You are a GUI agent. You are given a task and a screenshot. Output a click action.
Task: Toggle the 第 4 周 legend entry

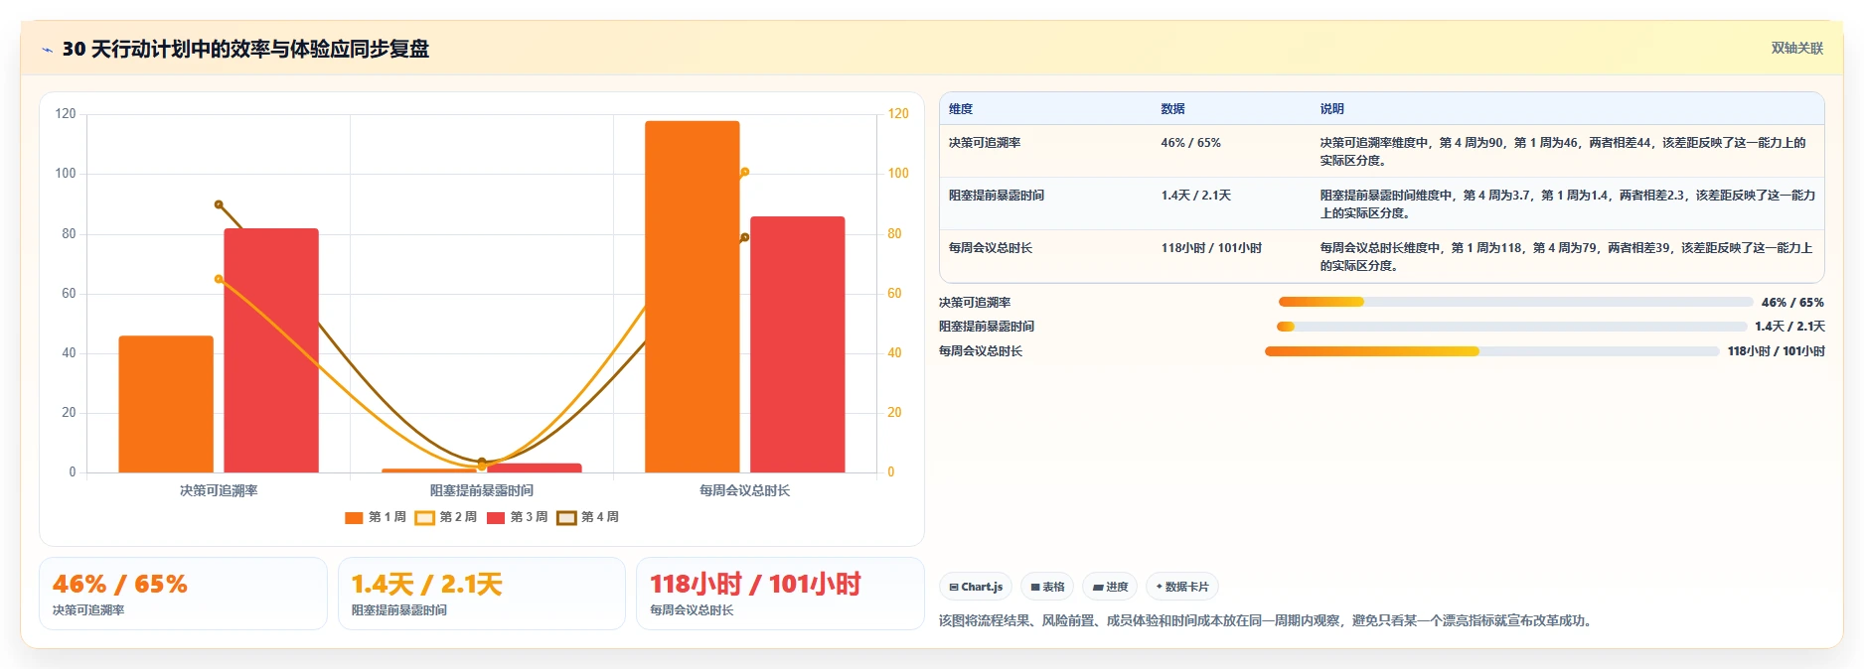pyautogui.click(x=588, y=517)
